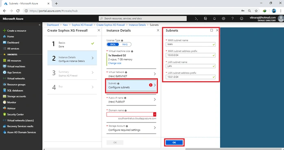Click the LAN subnet address prefix field
Viewport: 284px width, 150px height.
(x=190, y=77)
